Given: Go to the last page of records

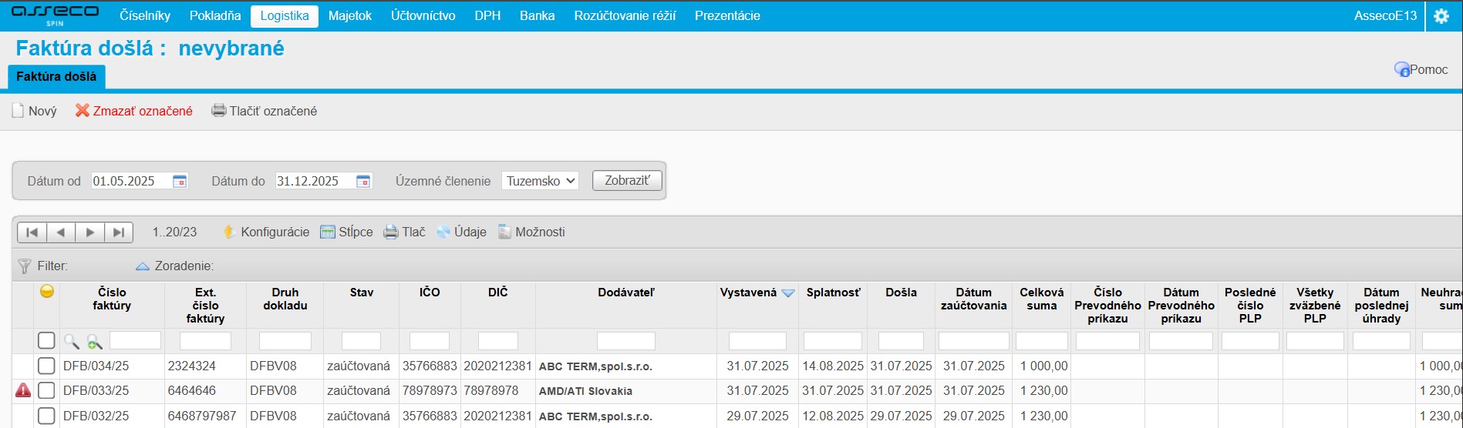Looking at the screenshot, I should [118, 232].
